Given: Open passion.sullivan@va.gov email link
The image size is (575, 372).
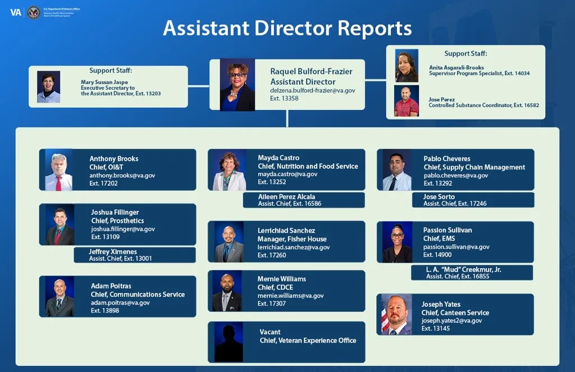Looking at the screenshot, I should pos(456,247).
